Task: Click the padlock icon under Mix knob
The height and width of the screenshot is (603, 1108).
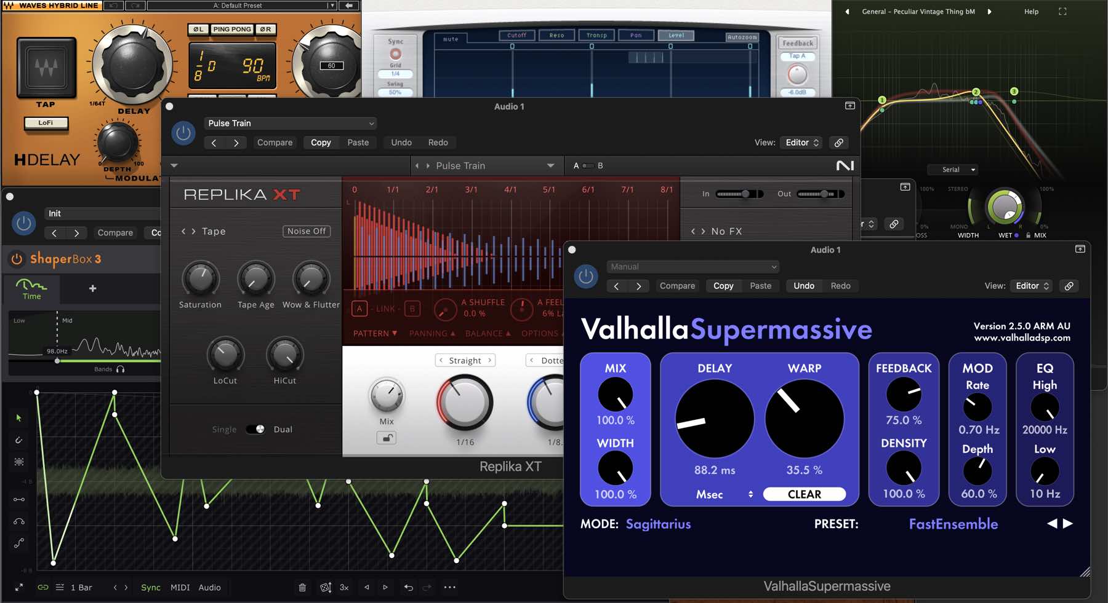Action: [387, 438]
